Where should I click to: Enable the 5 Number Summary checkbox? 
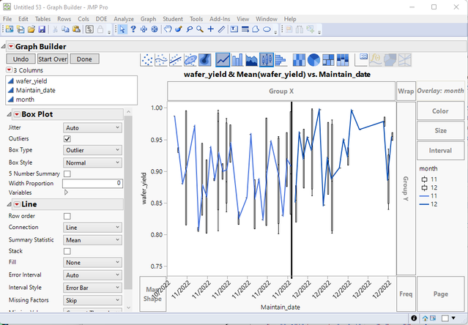[x=67, y=173]
